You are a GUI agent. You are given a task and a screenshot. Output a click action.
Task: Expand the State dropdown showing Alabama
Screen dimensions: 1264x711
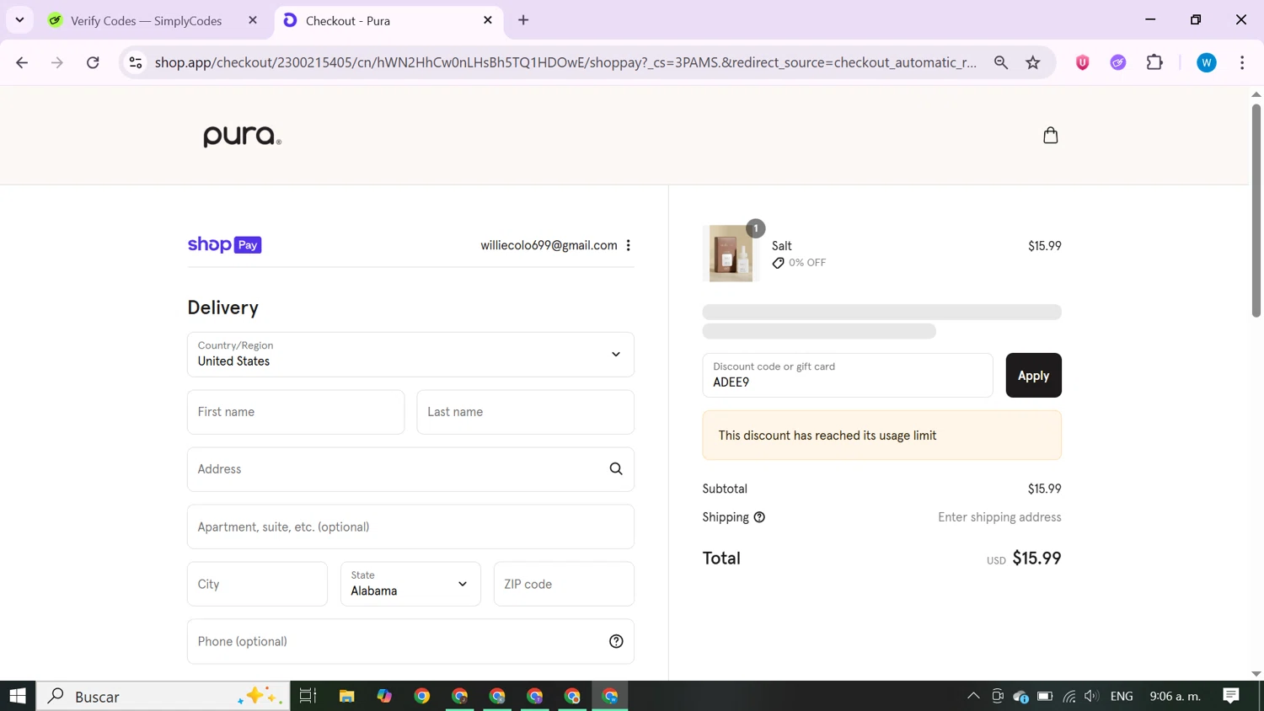click(x=410, y=584)
